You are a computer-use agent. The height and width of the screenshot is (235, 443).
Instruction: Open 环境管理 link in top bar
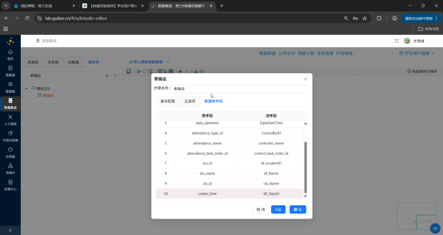point(344,53)
